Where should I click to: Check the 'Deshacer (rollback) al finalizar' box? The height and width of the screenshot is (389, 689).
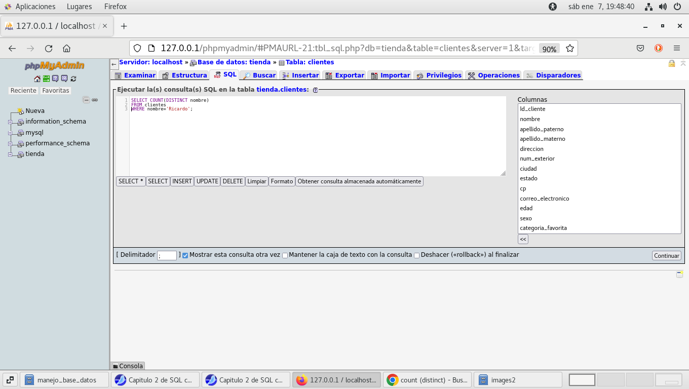click(416, 255)
